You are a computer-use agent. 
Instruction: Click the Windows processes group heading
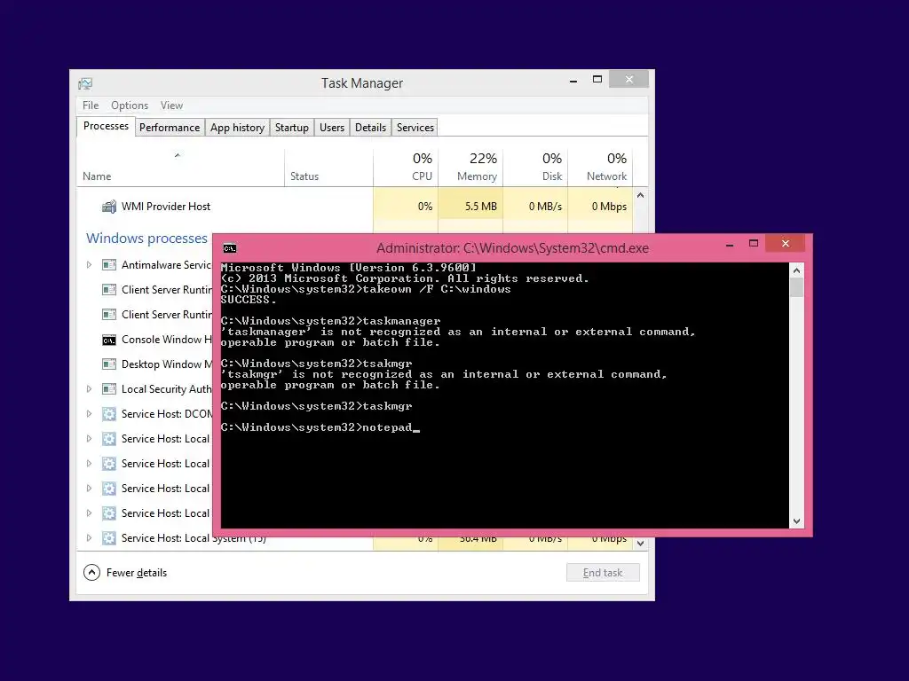(x=146, y=238)
